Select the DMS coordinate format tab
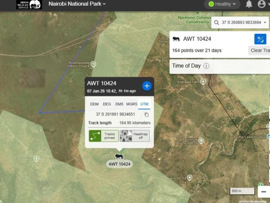The width and height of the screenshot is (270, 203). pos(119,104)
